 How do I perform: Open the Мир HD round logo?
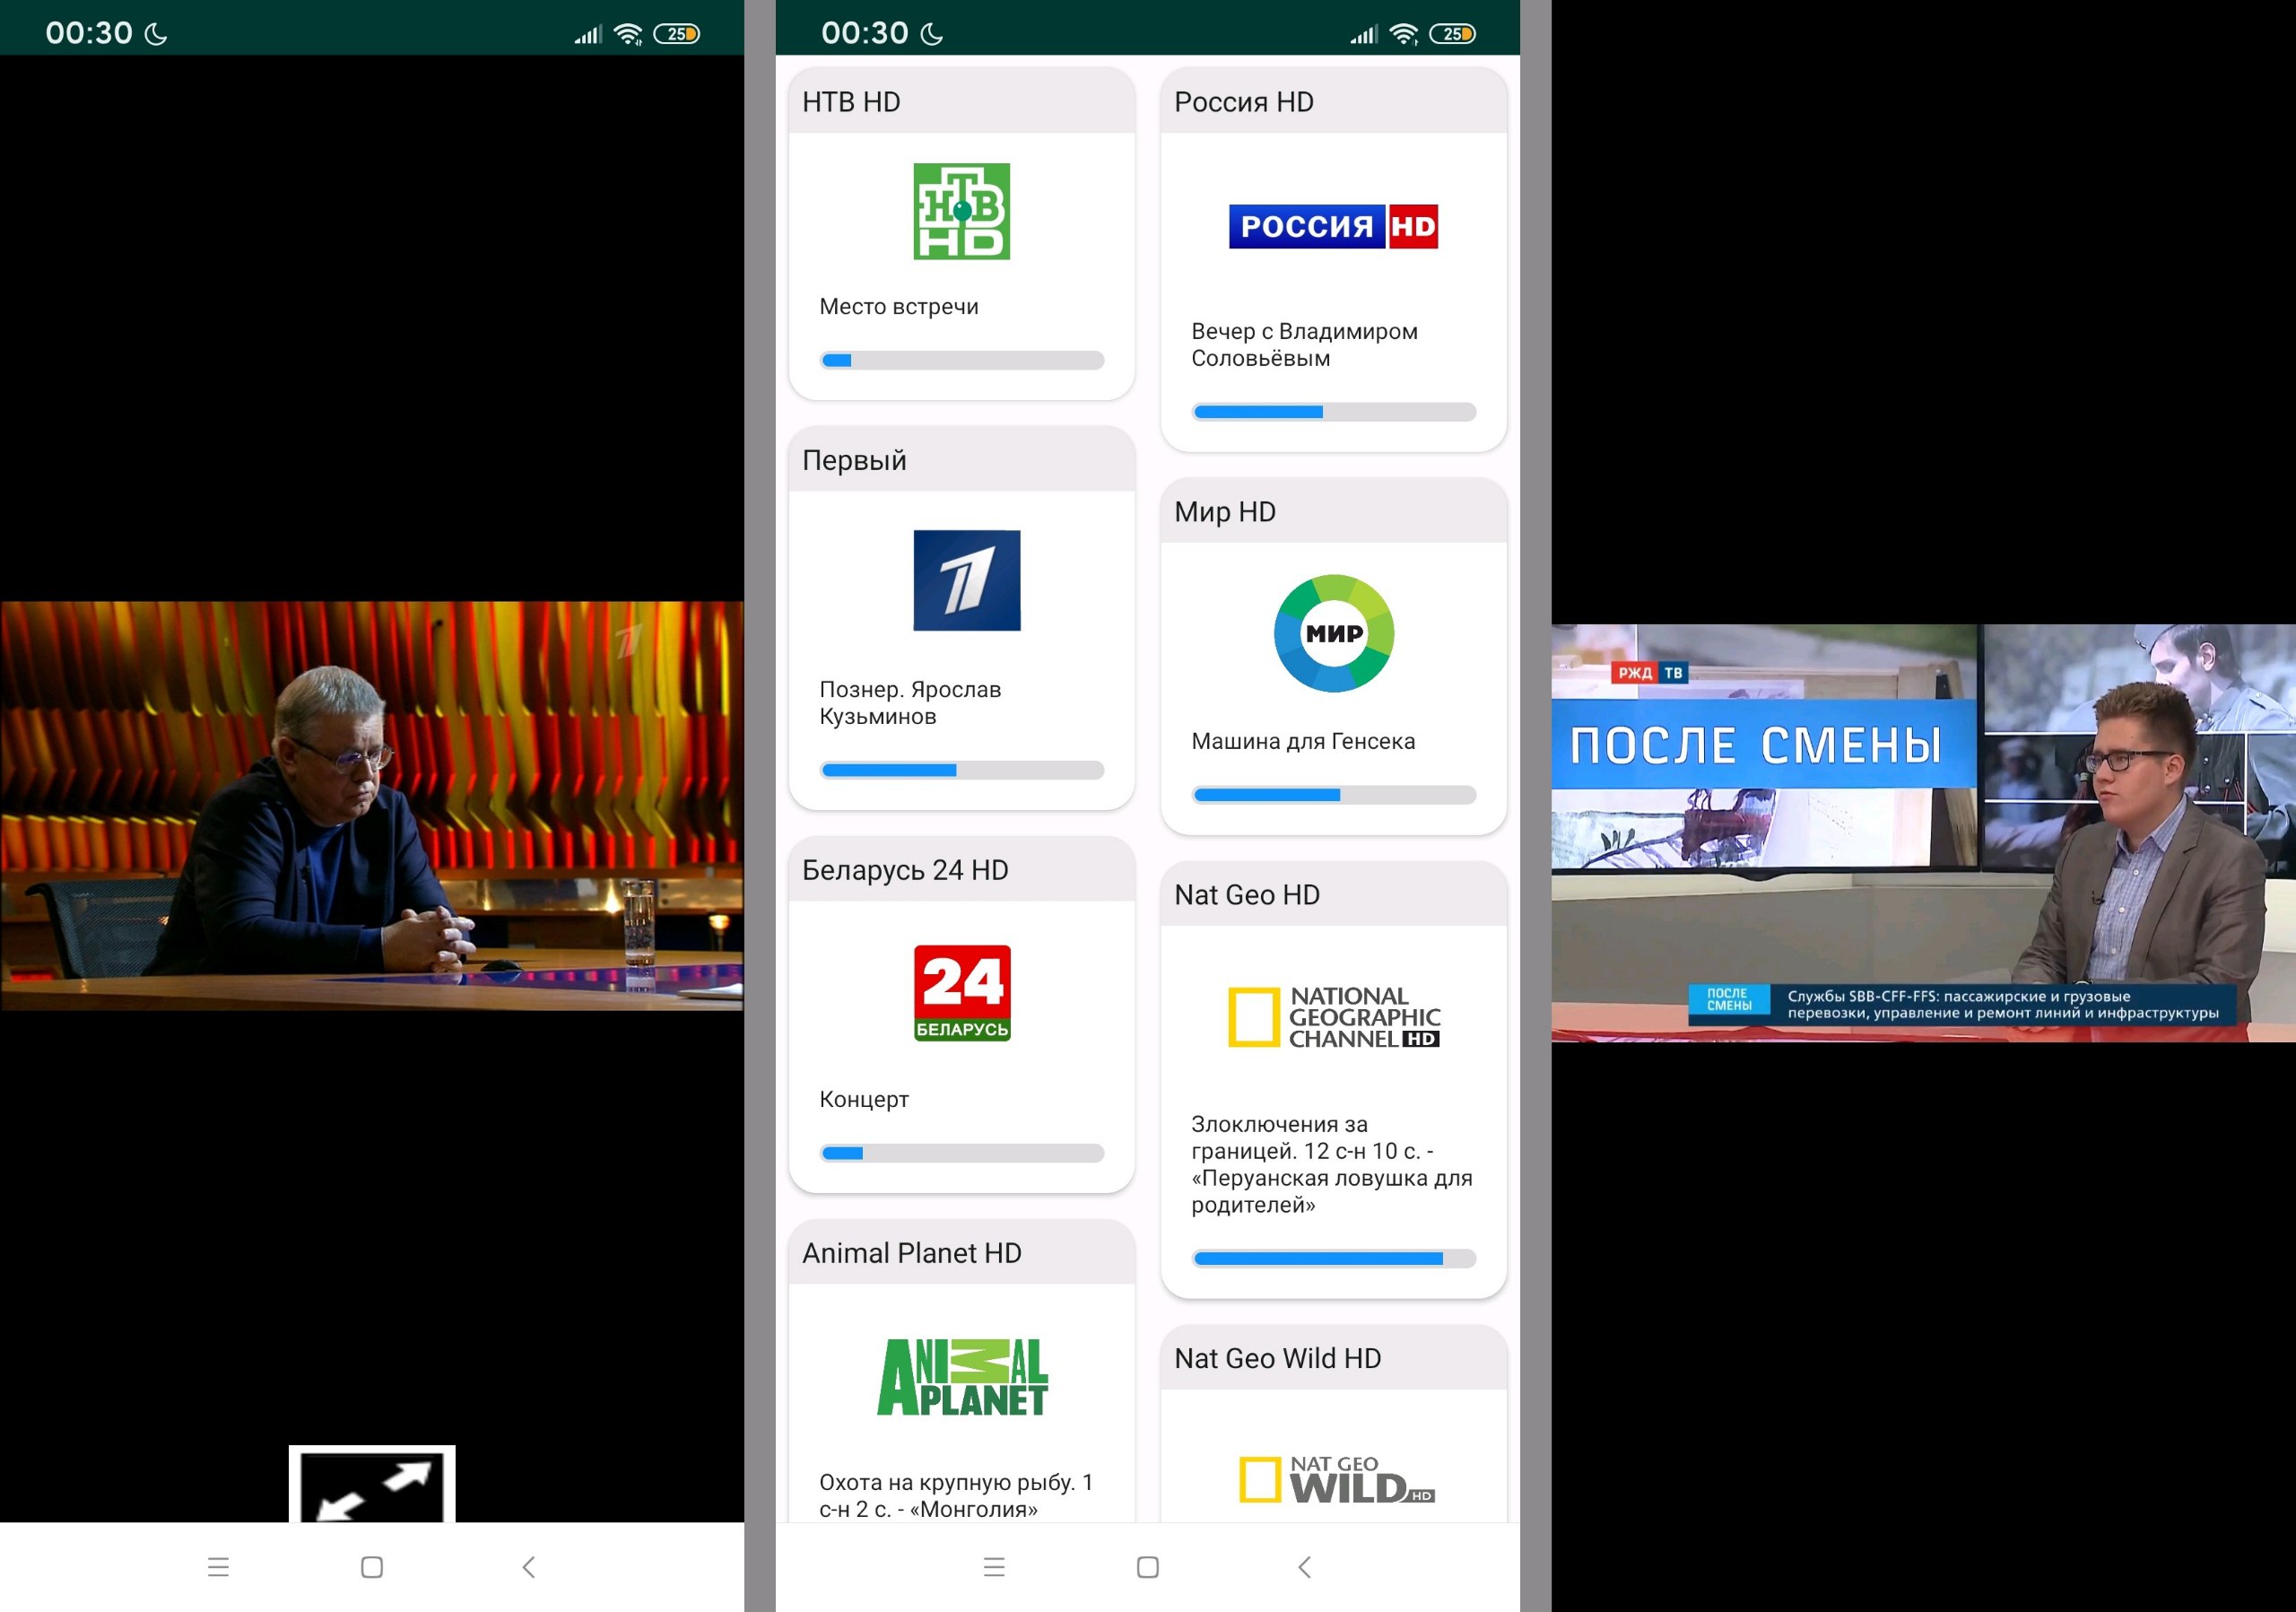pyautogui.click(x=1333, y=633)
